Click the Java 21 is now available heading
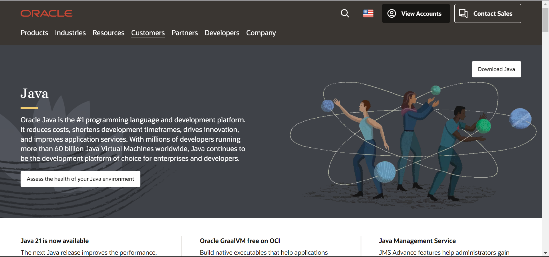549x257 pixels. coord(55,241)
